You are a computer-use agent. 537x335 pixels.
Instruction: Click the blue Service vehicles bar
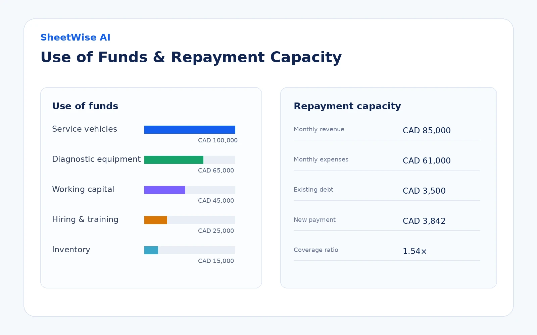click(x=190, y=130)
